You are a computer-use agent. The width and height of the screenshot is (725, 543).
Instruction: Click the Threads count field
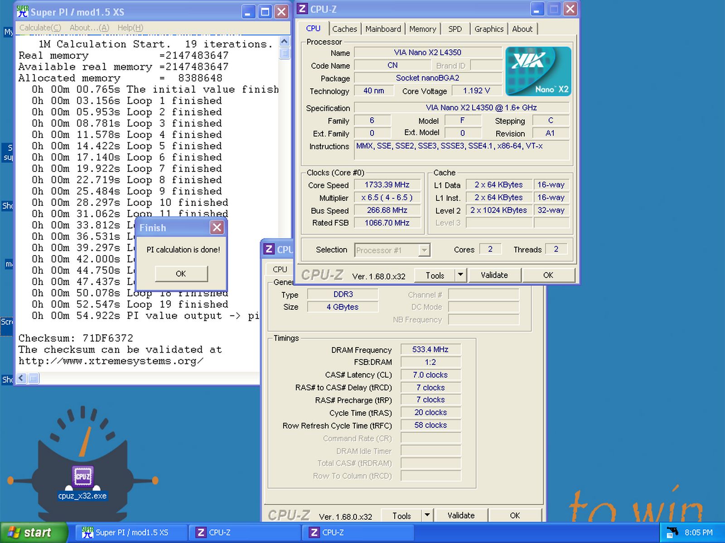pos(556,249)
